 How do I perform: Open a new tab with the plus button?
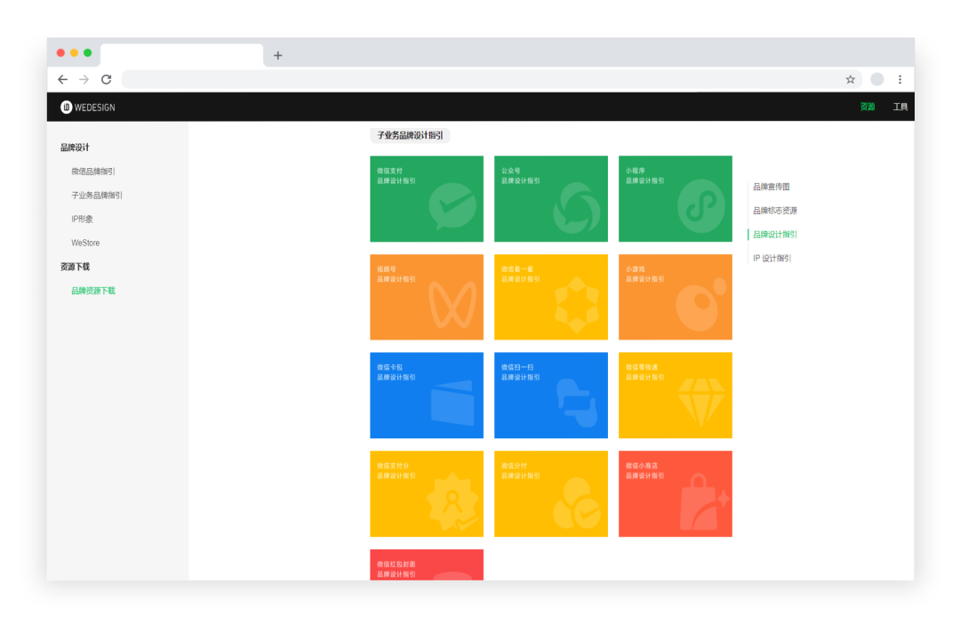pos(278,56)
